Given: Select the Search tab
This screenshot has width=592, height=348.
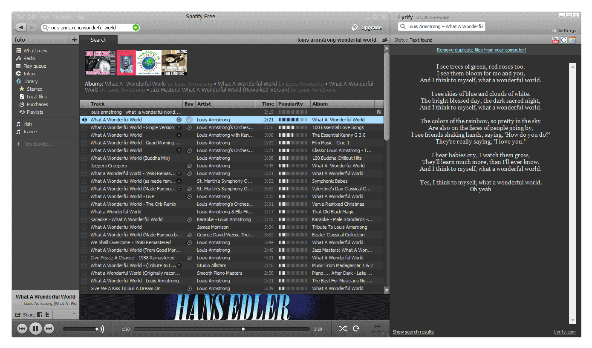Looking at the screenshot, I should tap(98, 40).
